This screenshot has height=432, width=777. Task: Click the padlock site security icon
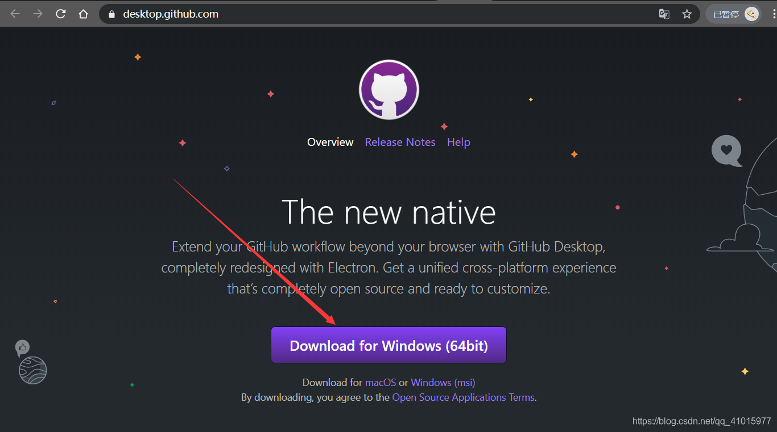click(x=112, y=14)
